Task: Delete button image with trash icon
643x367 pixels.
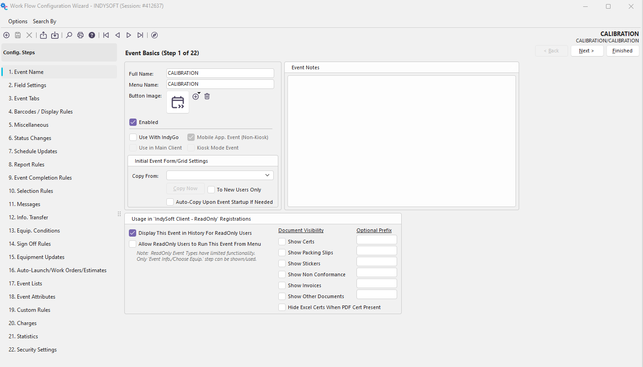Action: click(x=207, y=96)
